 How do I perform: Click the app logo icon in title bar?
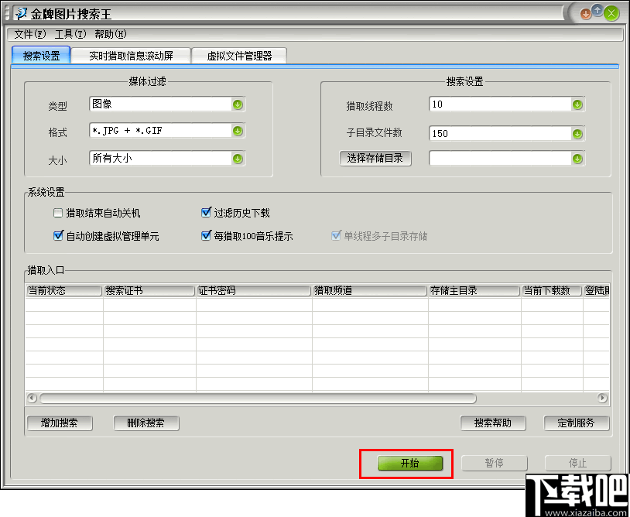22,14
